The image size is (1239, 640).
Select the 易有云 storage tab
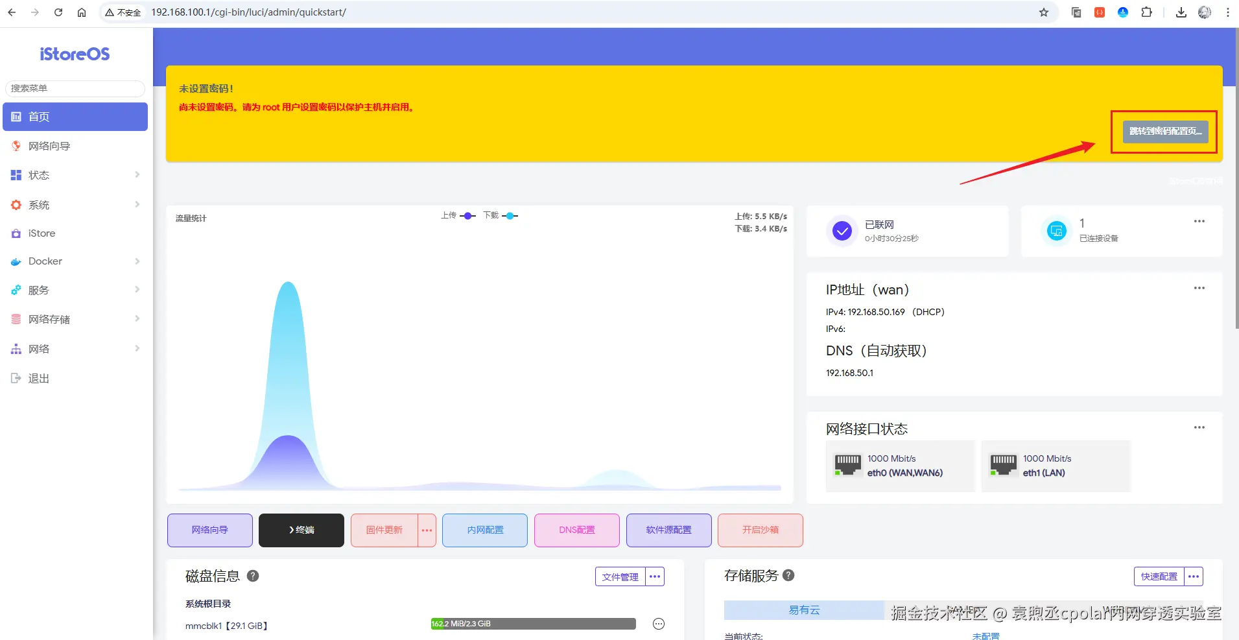[804, 610]
